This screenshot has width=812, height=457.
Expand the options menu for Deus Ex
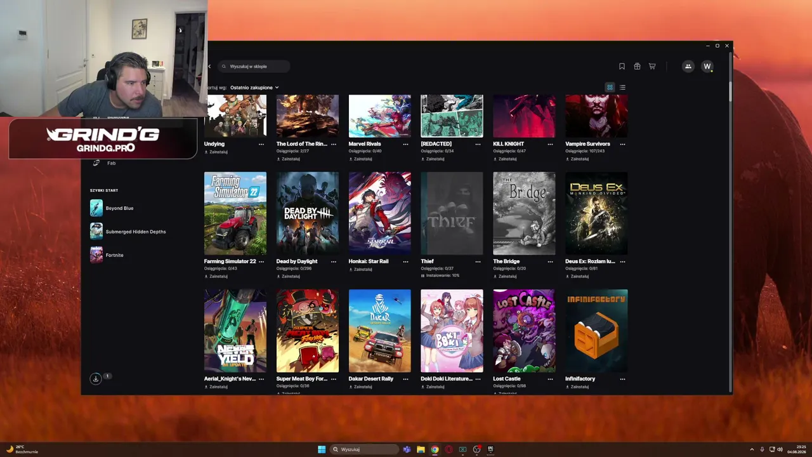pyautogui.click(x=622, y=262)
